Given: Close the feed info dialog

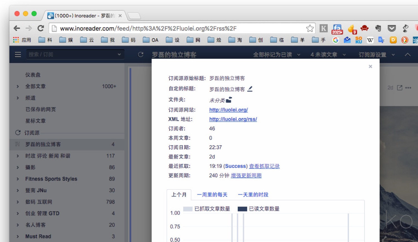Looking at the screenshot, I should (370, 66).
